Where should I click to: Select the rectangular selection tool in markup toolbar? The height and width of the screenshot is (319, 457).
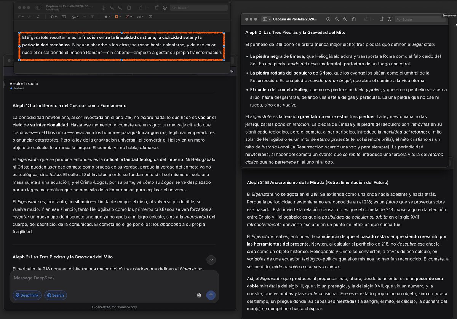21,17
